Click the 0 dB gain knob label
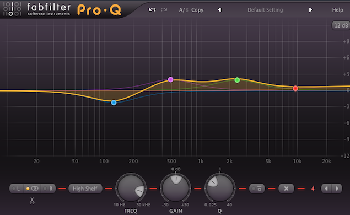 (x=176, y=169)
